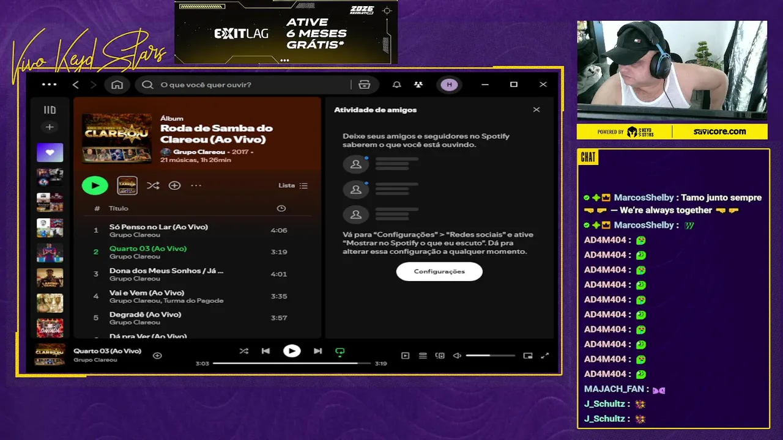Go back with the left arrow

point(75,84)
